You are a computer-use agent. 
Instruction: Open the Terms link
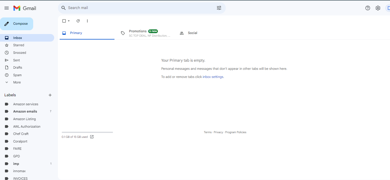208,132
